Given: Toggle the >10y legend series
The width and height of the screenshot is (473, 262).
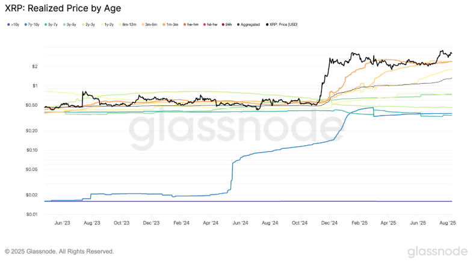Looking at the screenshot, I should click(x=13, y=24).
